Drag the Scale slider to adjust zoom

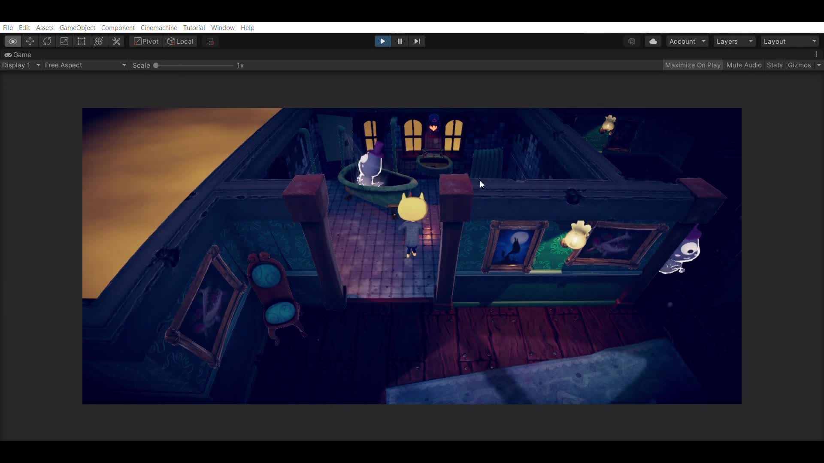click(x=156, y=65)
